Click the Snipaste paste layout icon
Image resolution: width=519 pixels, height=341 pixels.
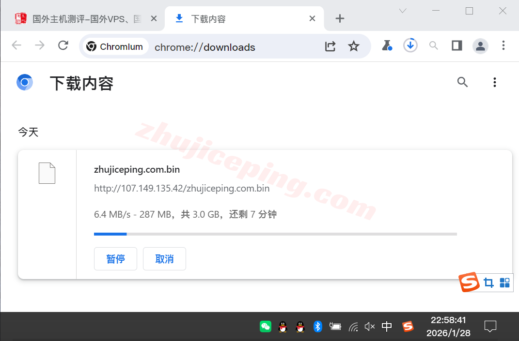pos(504,282)
